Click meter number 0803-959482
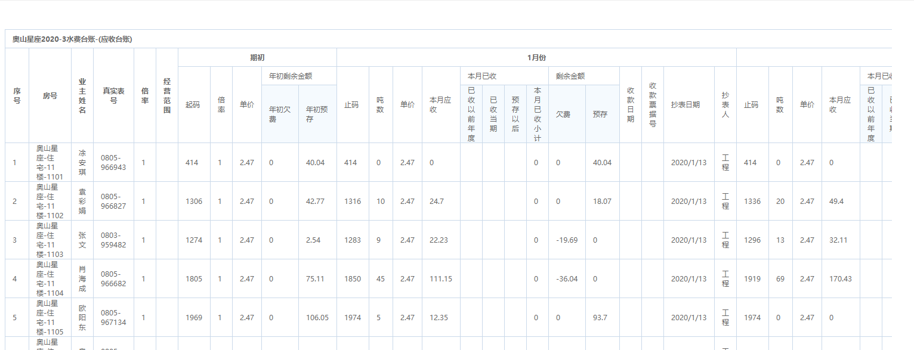This screenshot has width=914, height=350. coord(113,240)
